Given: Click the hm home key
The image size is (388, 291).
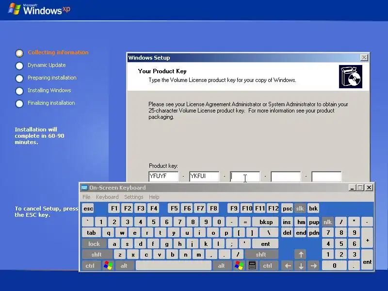Looking at the screenshot, I should 301,222.
